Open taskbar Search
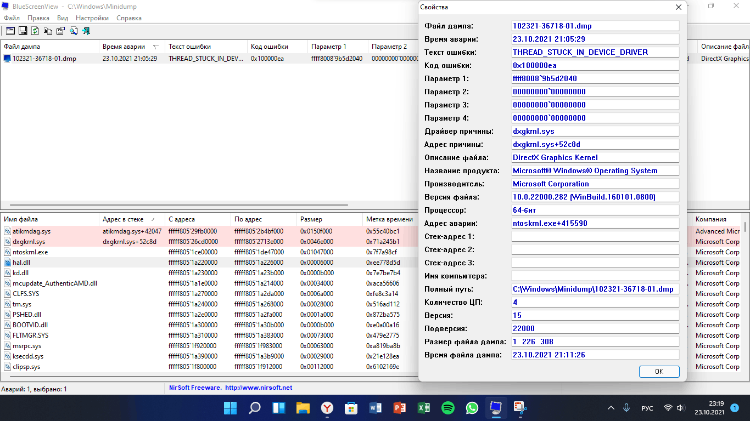 coord(255,408)
